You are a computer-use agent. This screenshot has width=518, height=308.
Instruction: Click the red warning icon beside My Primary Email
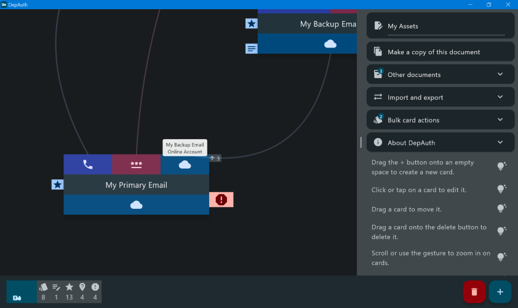pos(221,200)
